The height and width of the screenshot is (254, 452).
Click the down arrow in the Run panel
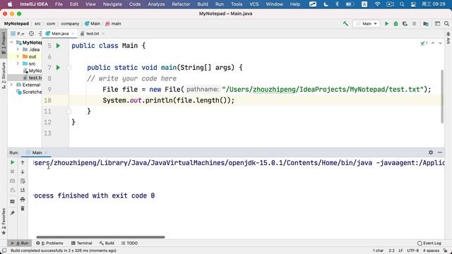click(x=23, y=171)
